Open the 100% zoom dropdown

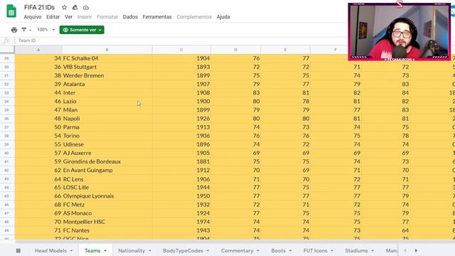(x=45, y=30)
